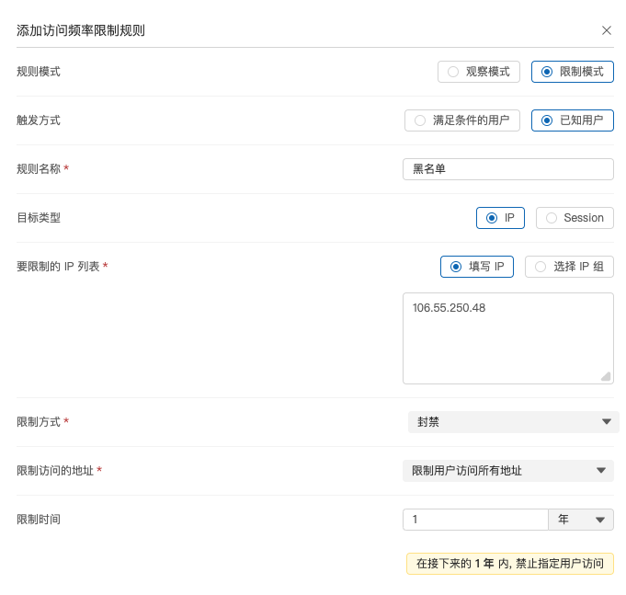626x595 pixels.
Task: Expand the 限制用户访问所有地址 dropdown
Action: (x=507, y=471)
